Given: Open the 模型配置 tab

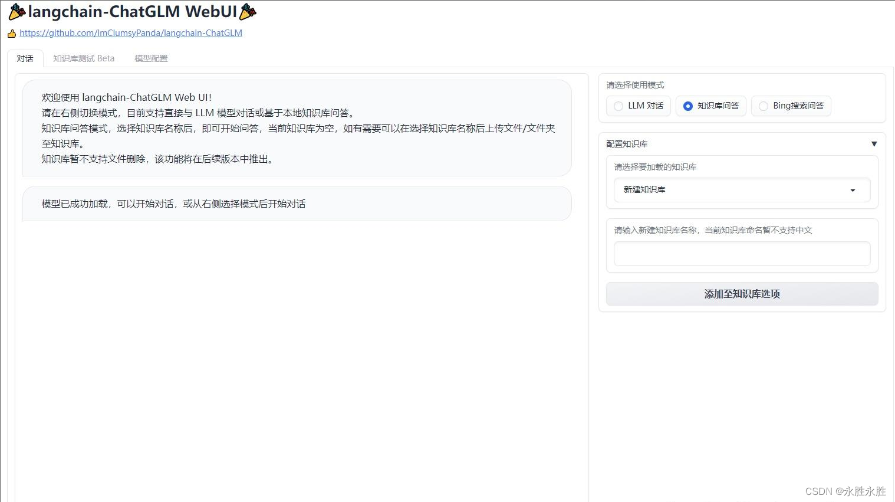Looking at the screenshot, I should pos(151,58).
